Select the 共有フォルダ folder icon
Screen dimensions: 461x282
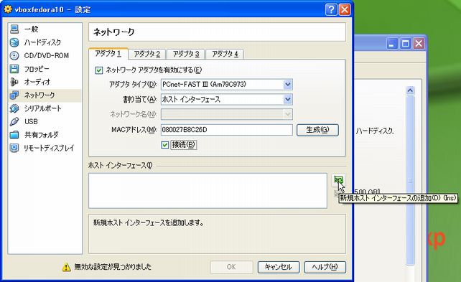pyautogui.click(x=14, y=135)
